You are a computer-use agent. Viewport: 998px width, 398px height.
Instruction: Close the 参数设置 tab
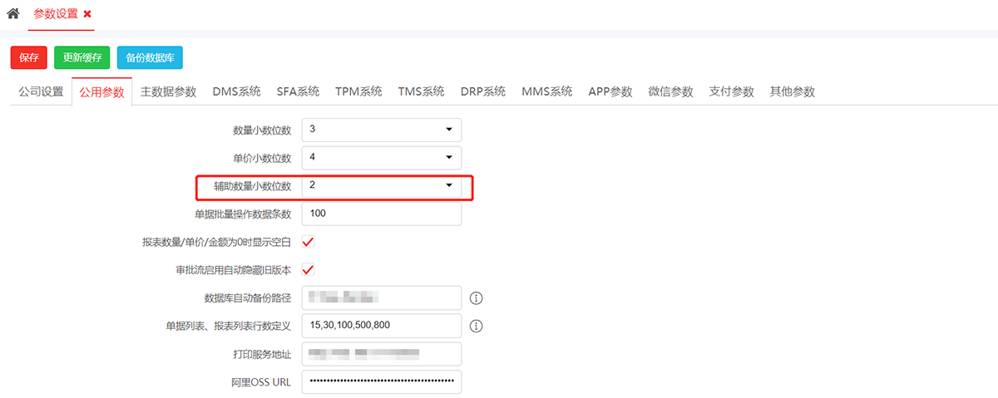click(87, 14)
